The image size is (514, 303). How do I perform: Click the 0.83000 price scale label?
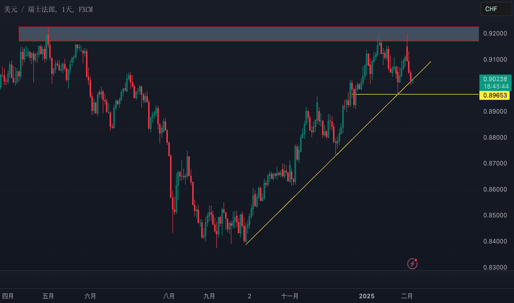[x=495, y=267]
